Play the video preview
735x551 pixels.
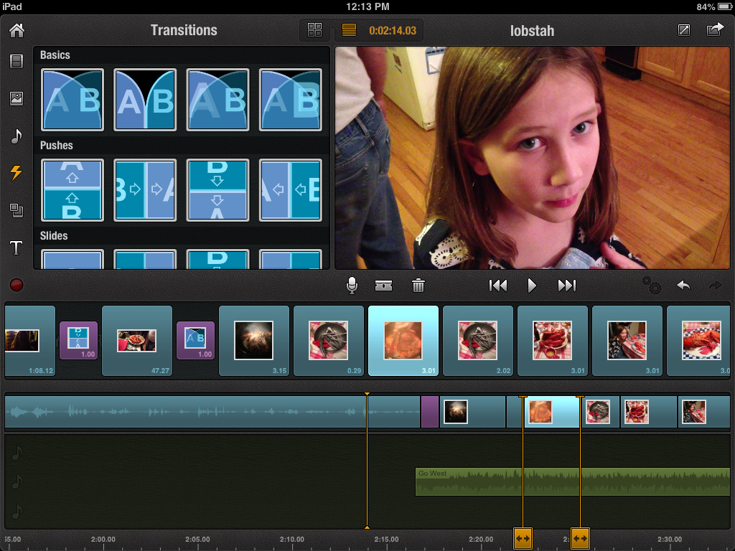click(532, 286)
